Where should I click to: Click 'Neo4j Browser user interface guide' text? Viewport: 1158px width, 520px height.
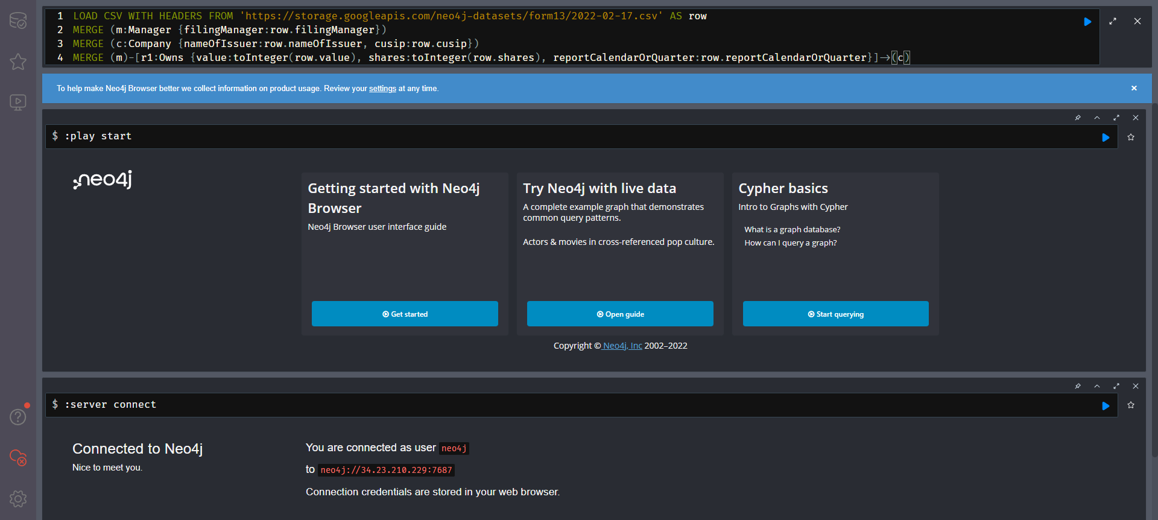coord(377,227)
